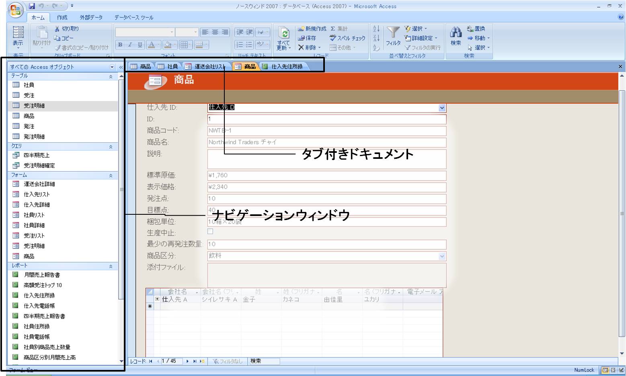The height and width of the screenshot is (376, 626).
Task: Open font size combo box
Action: 187,32
